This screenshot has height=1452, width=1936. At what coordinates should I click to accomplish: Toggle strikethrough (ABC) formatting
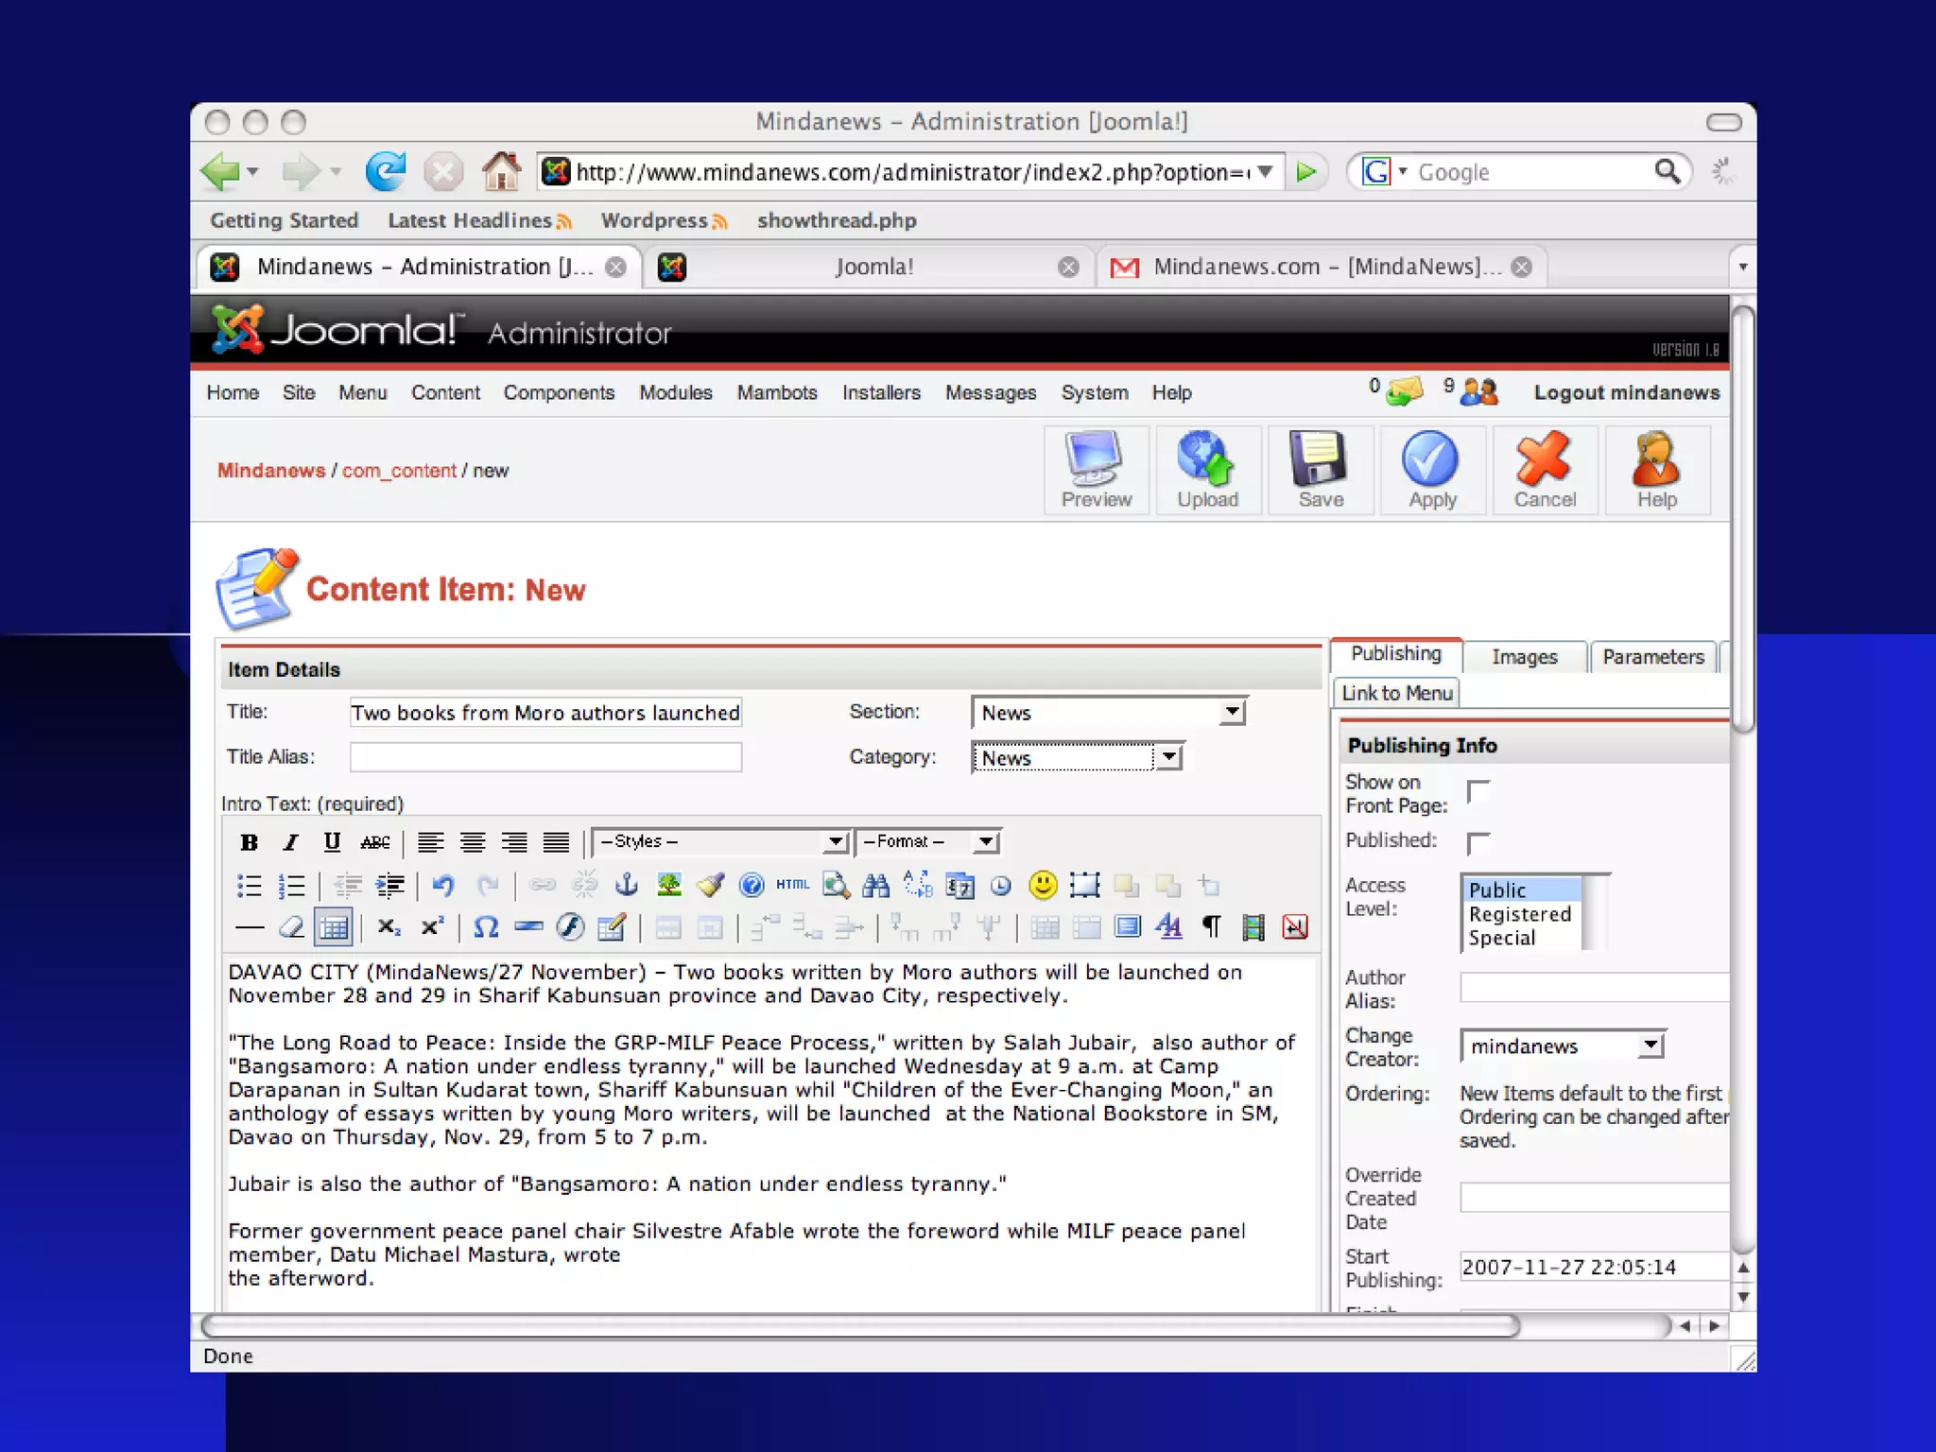click(375, 841)
